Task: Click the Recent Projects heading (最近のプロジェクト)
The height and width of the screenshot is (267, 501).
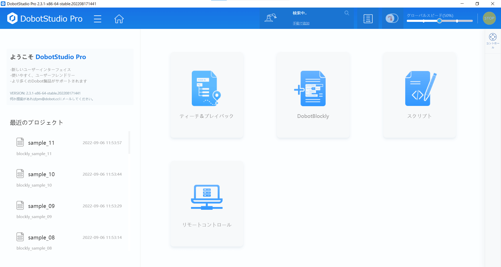Action: 37,123
